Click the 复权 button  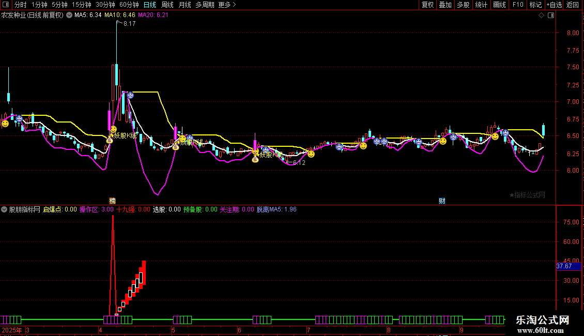(427, 5)
